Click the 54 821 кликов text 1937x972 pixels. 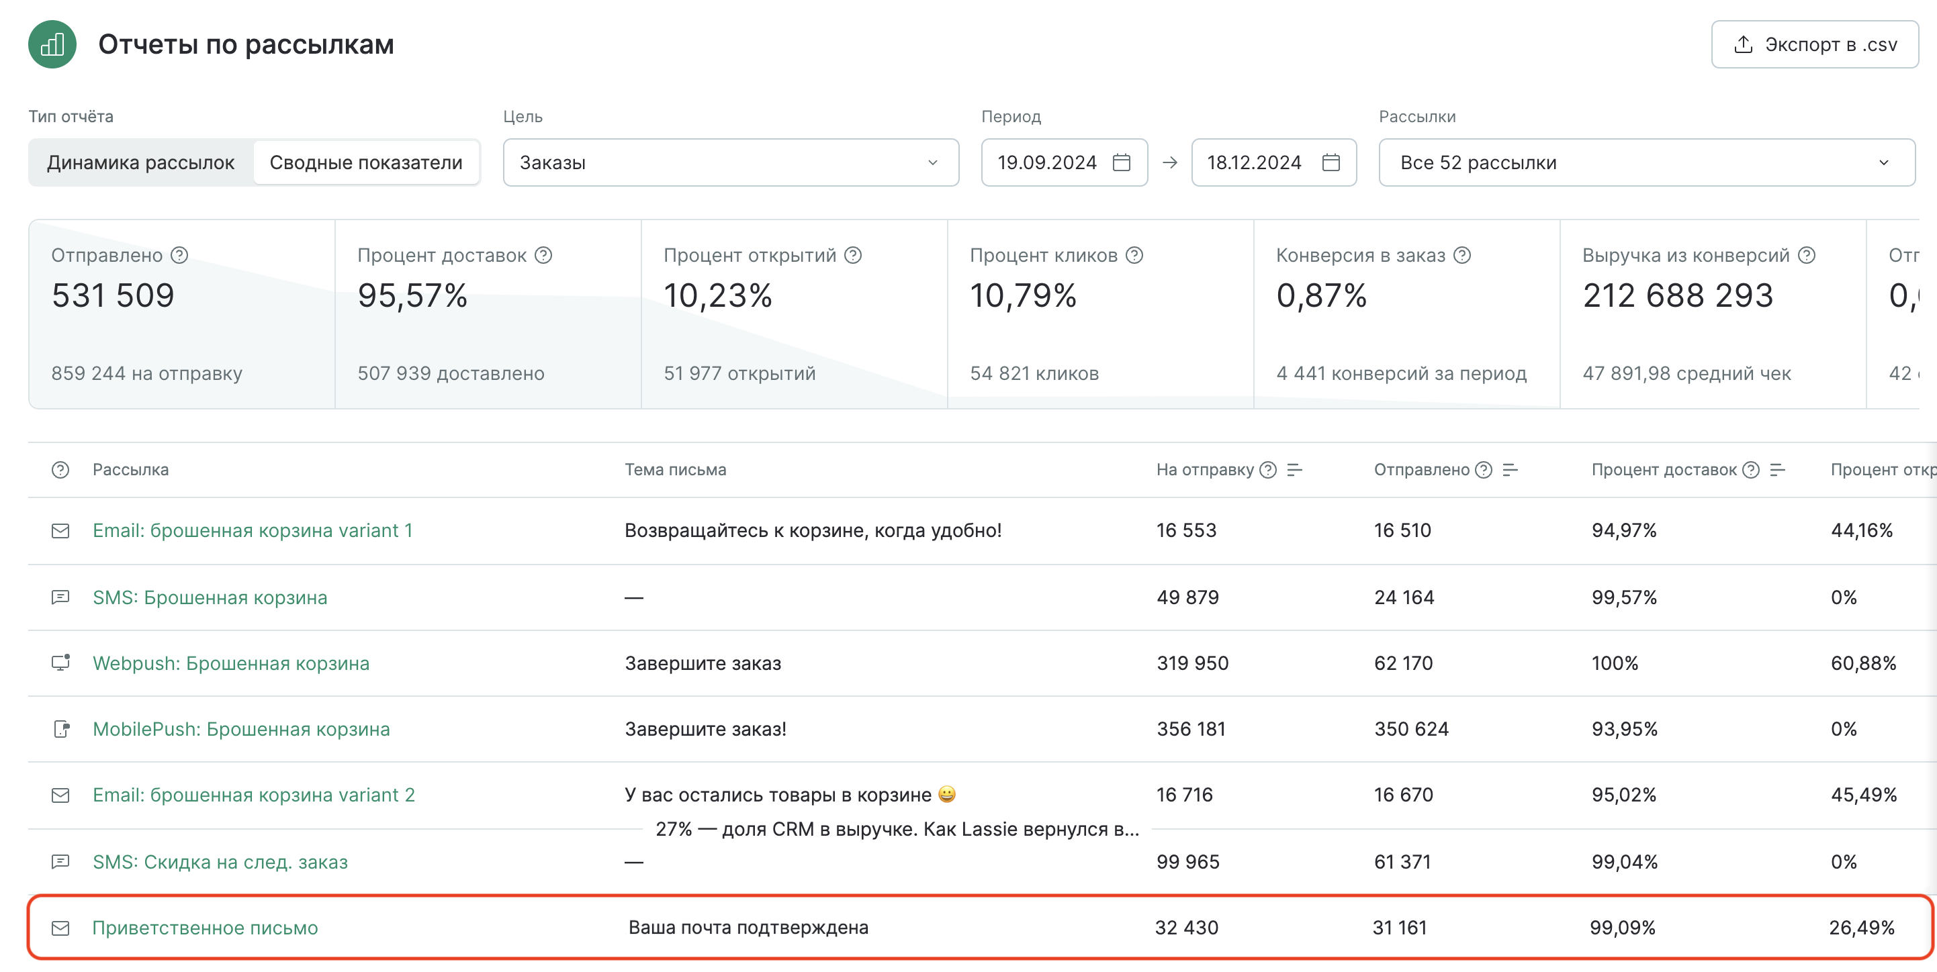click(1034, 374)
